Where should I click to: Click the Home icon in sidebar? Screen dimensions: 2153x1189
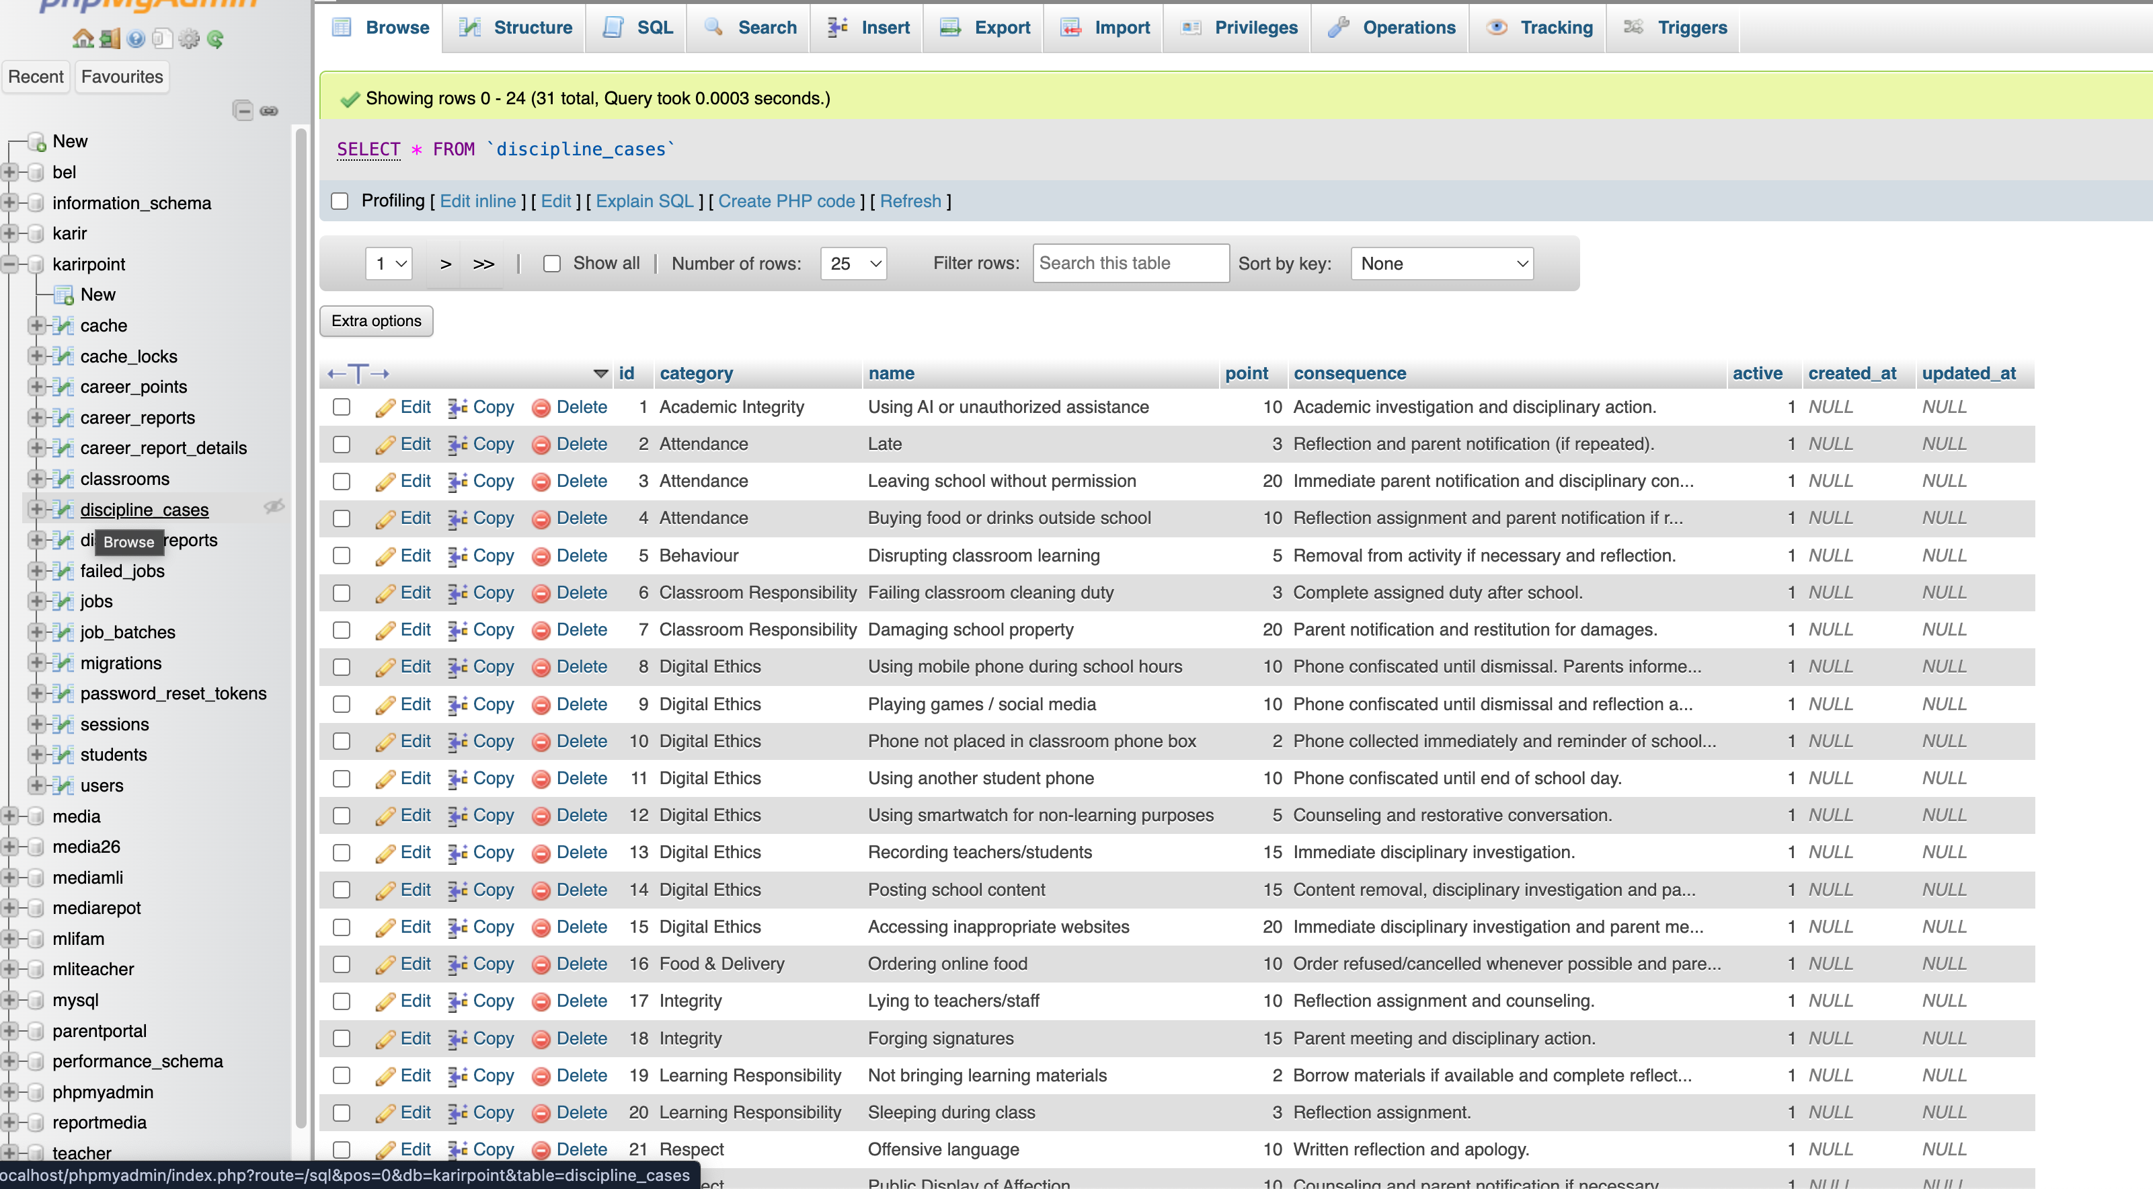tap(83, 38)
